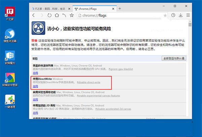Enable 停用加速的 2D 画布 flag
Image resolution: width=202 pixels, height=137 pixels.
click(x=35, y=113)
